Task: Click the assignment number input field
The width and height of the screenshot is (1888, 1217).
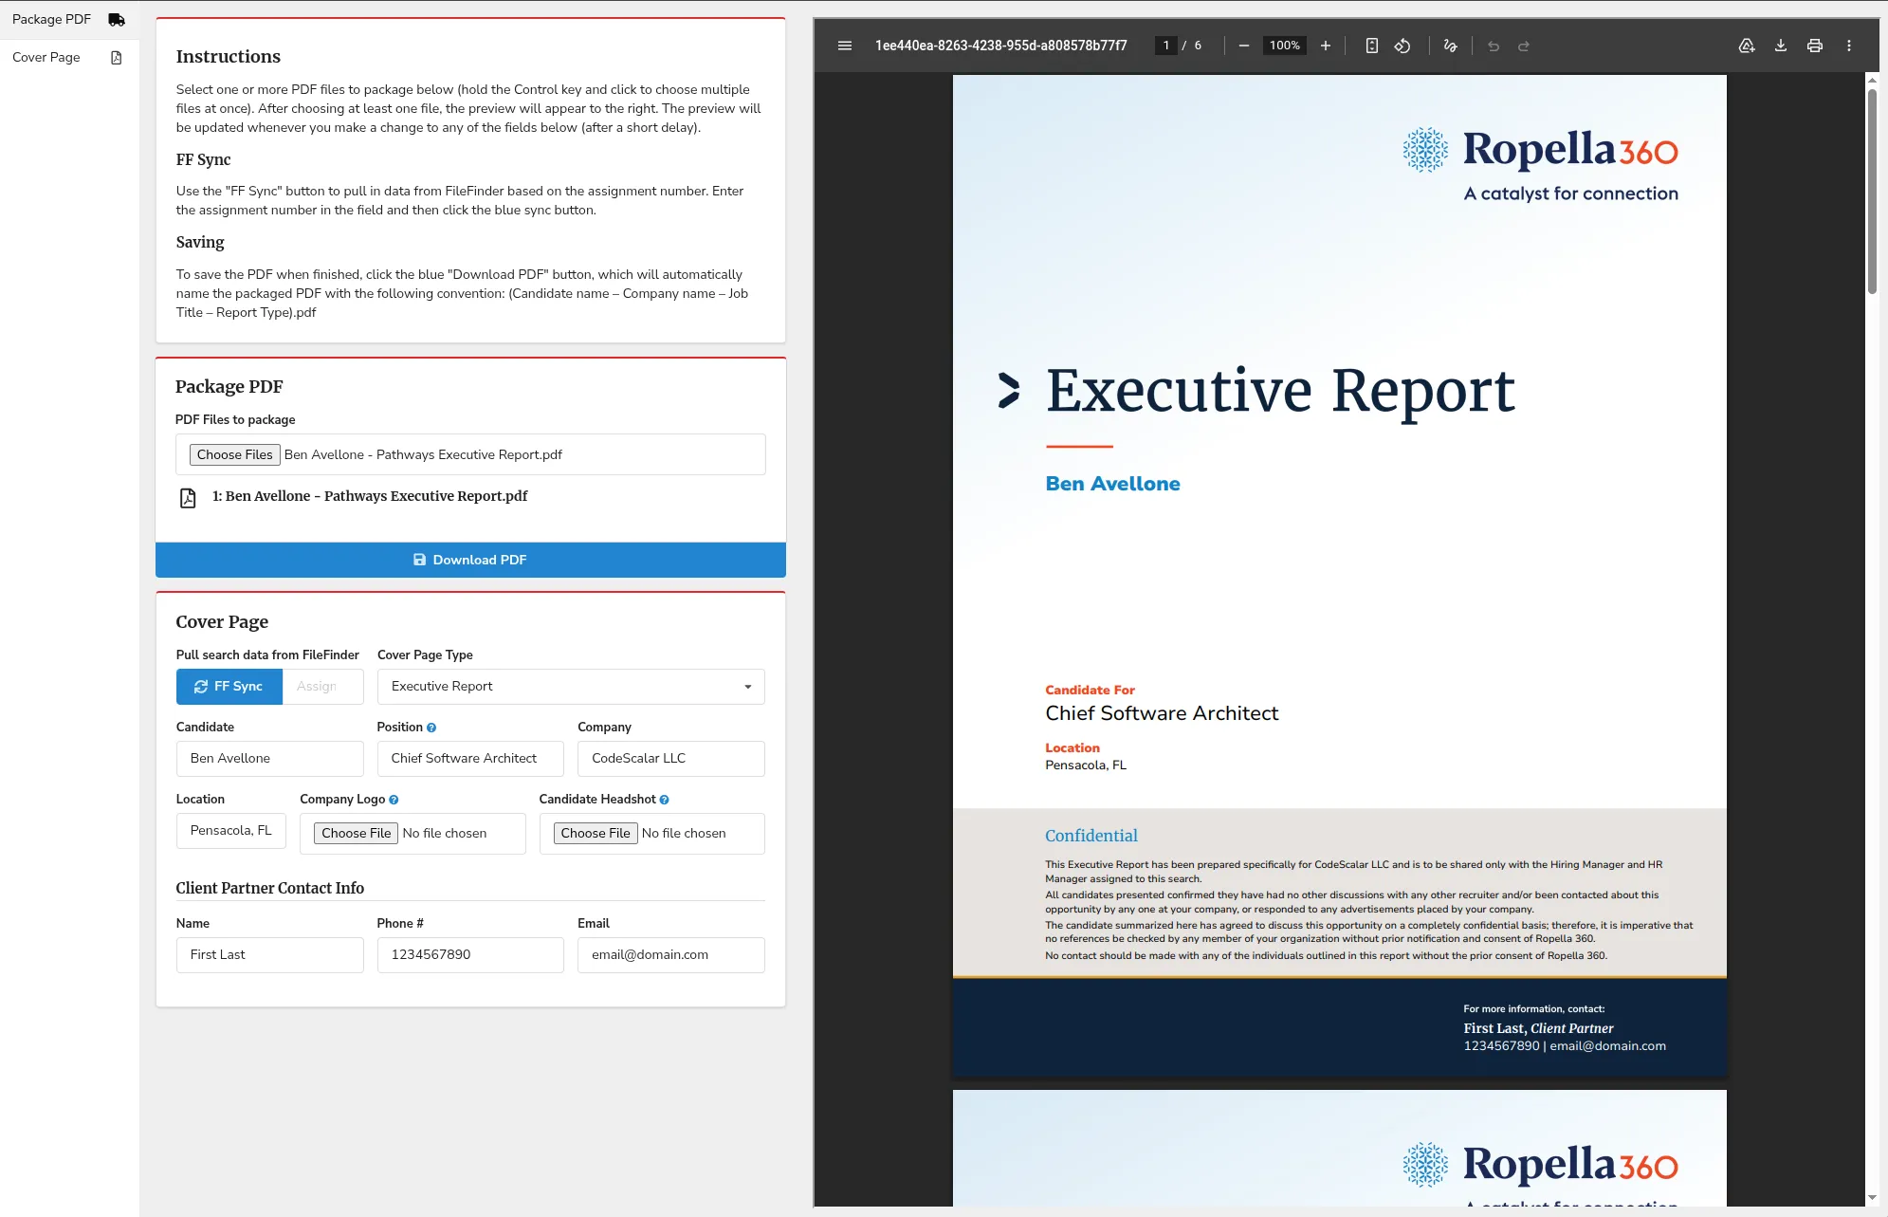Action: 322,687
